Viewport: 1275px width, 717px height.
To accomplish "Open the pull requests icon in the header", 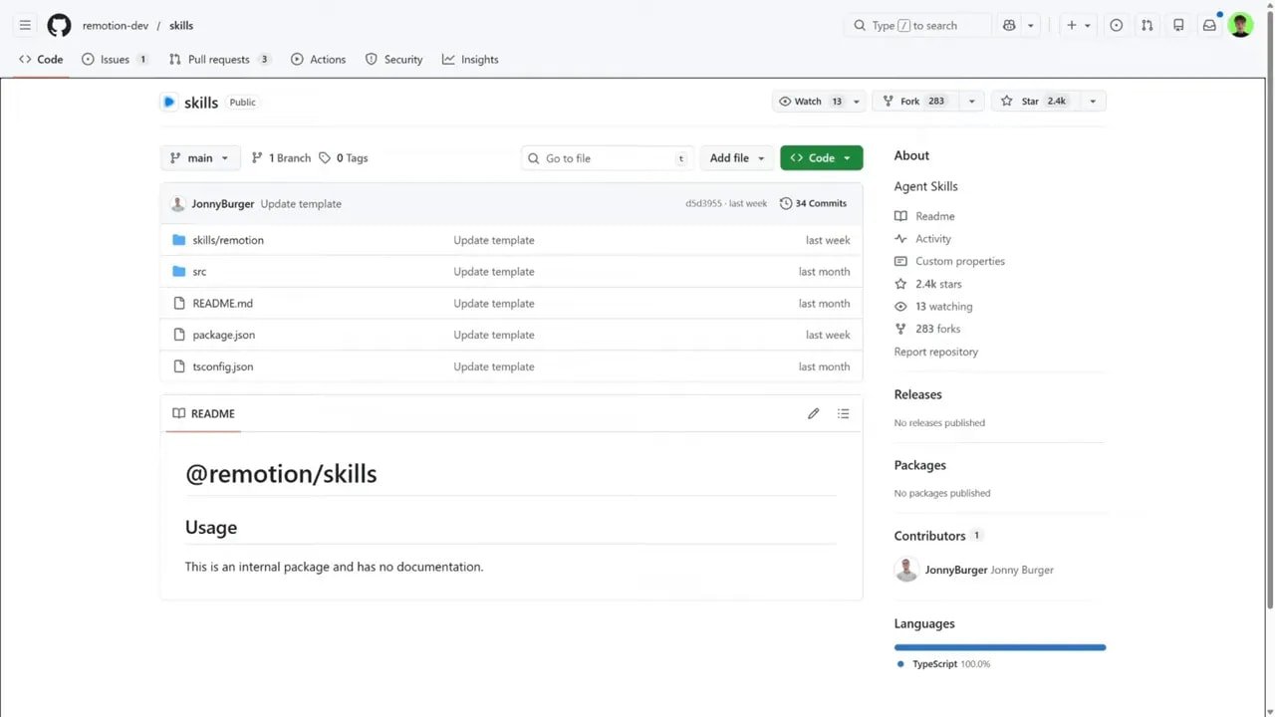I will (1147, 25).
